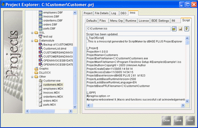Click the script path input field

pos(129,29)
